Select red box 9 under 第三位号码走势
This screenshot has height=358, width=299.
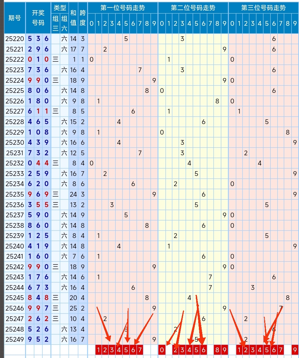click(x=295, y=350)
